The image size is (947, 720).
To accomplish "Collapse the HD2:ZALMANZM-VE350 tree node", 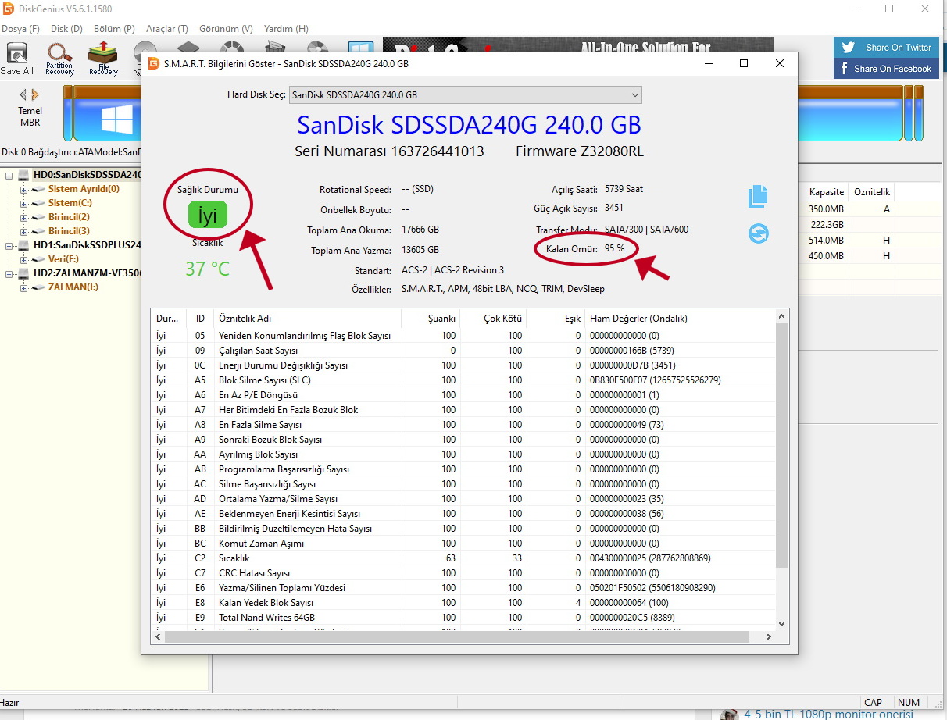I will click(x=9, y=274).
